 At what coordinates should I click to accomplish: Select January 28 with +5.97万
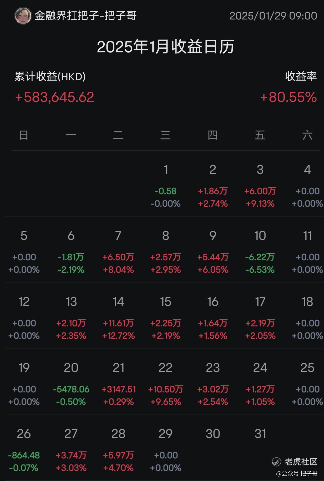[118, 450]
